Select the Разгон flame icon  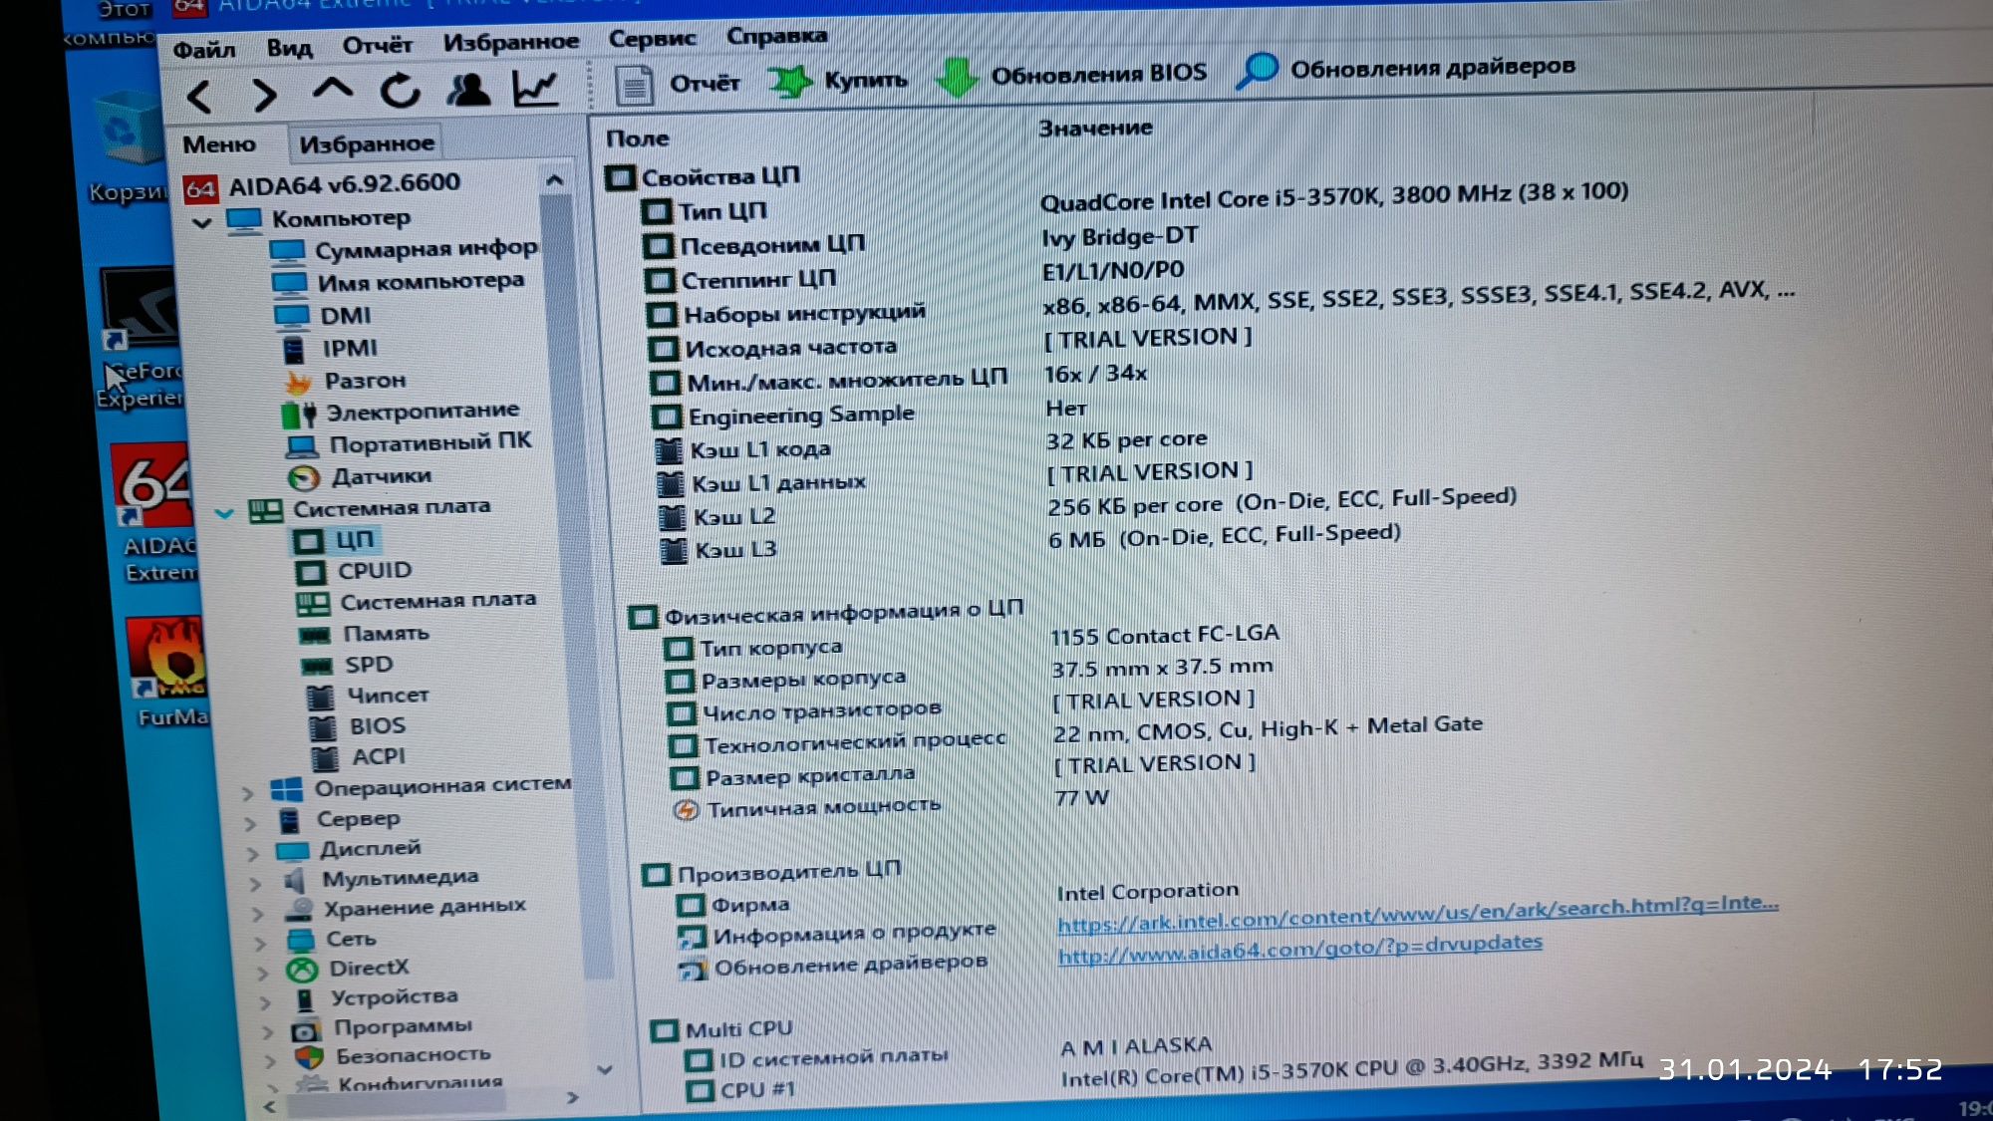point(298,382)
